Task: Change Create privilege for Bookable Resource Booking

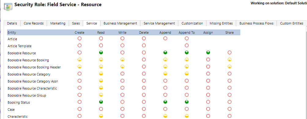Action: coord(80,60)
